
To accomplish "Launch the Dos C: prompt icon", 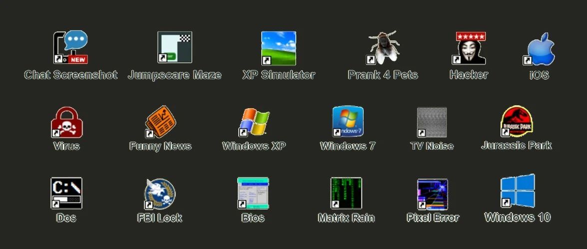I will click(x=66, y=193).
